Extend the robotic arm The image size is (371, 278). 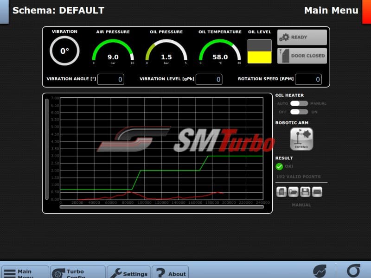point(301,139)
